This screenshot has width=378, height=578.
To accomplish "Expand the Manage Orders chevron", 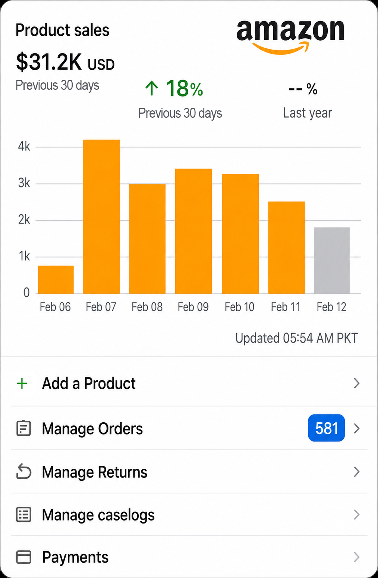I will 356,428.
